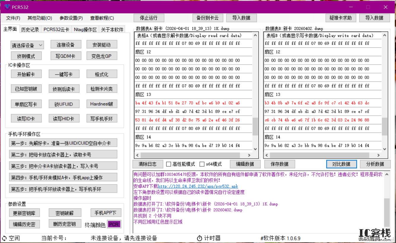
Task: Click the PCR 终端颜色 color swatch
Action: click(x=114, y=224)
